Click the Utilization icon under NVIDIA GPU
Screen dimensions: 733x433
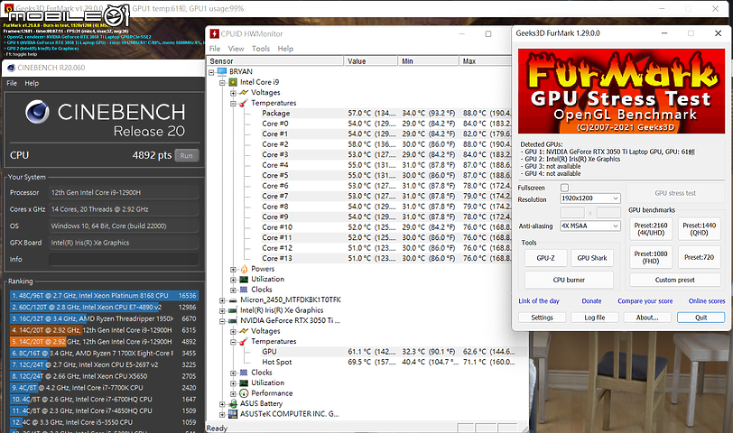click(x=244, y=382)
